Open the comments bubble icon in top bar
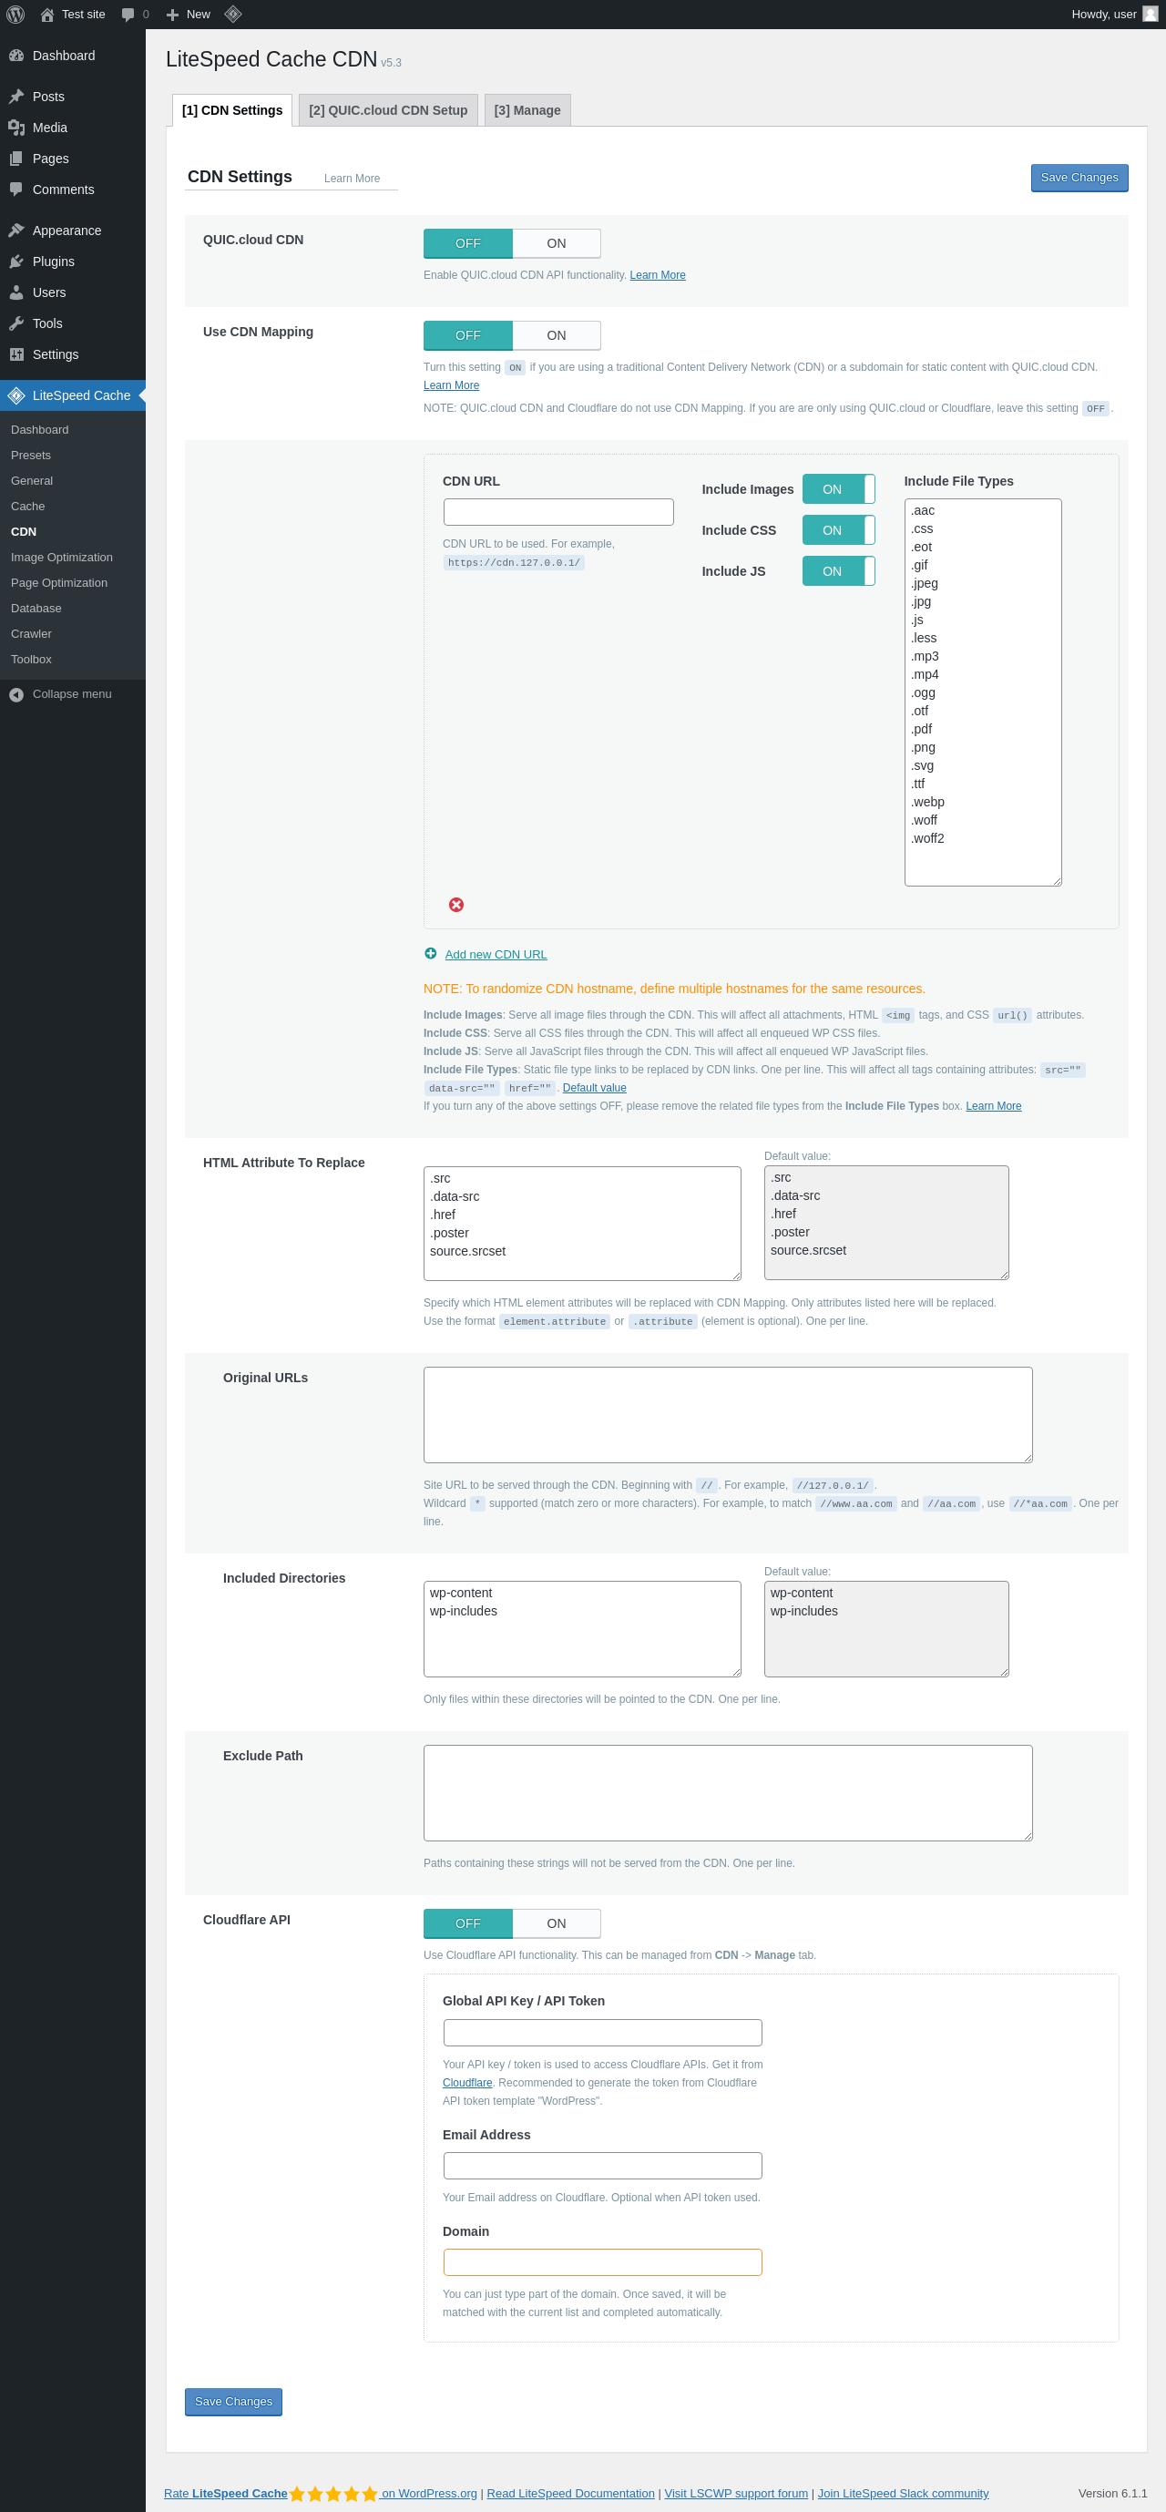 point(128,15)
